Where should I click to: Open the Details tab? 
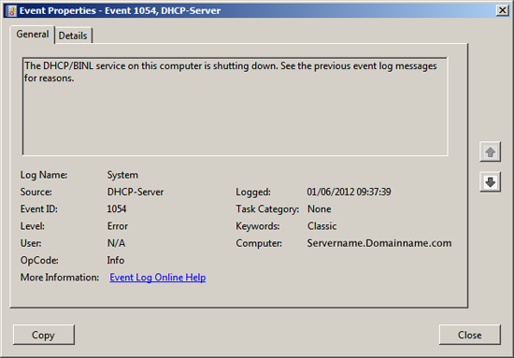point(73,36)
